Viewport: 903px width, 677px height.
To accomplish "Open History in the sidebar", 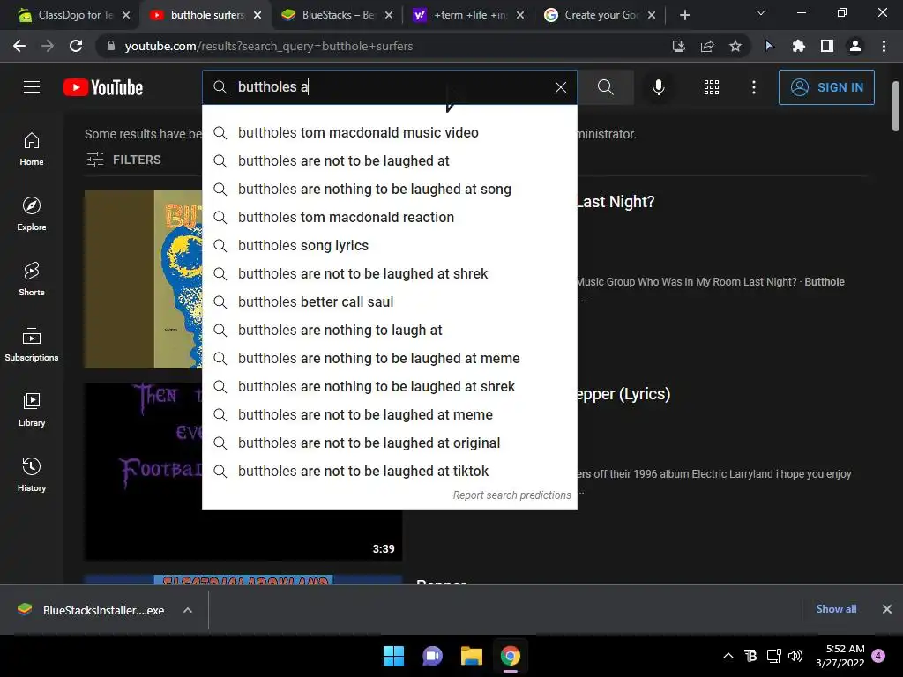I will [x=32, y=475].
